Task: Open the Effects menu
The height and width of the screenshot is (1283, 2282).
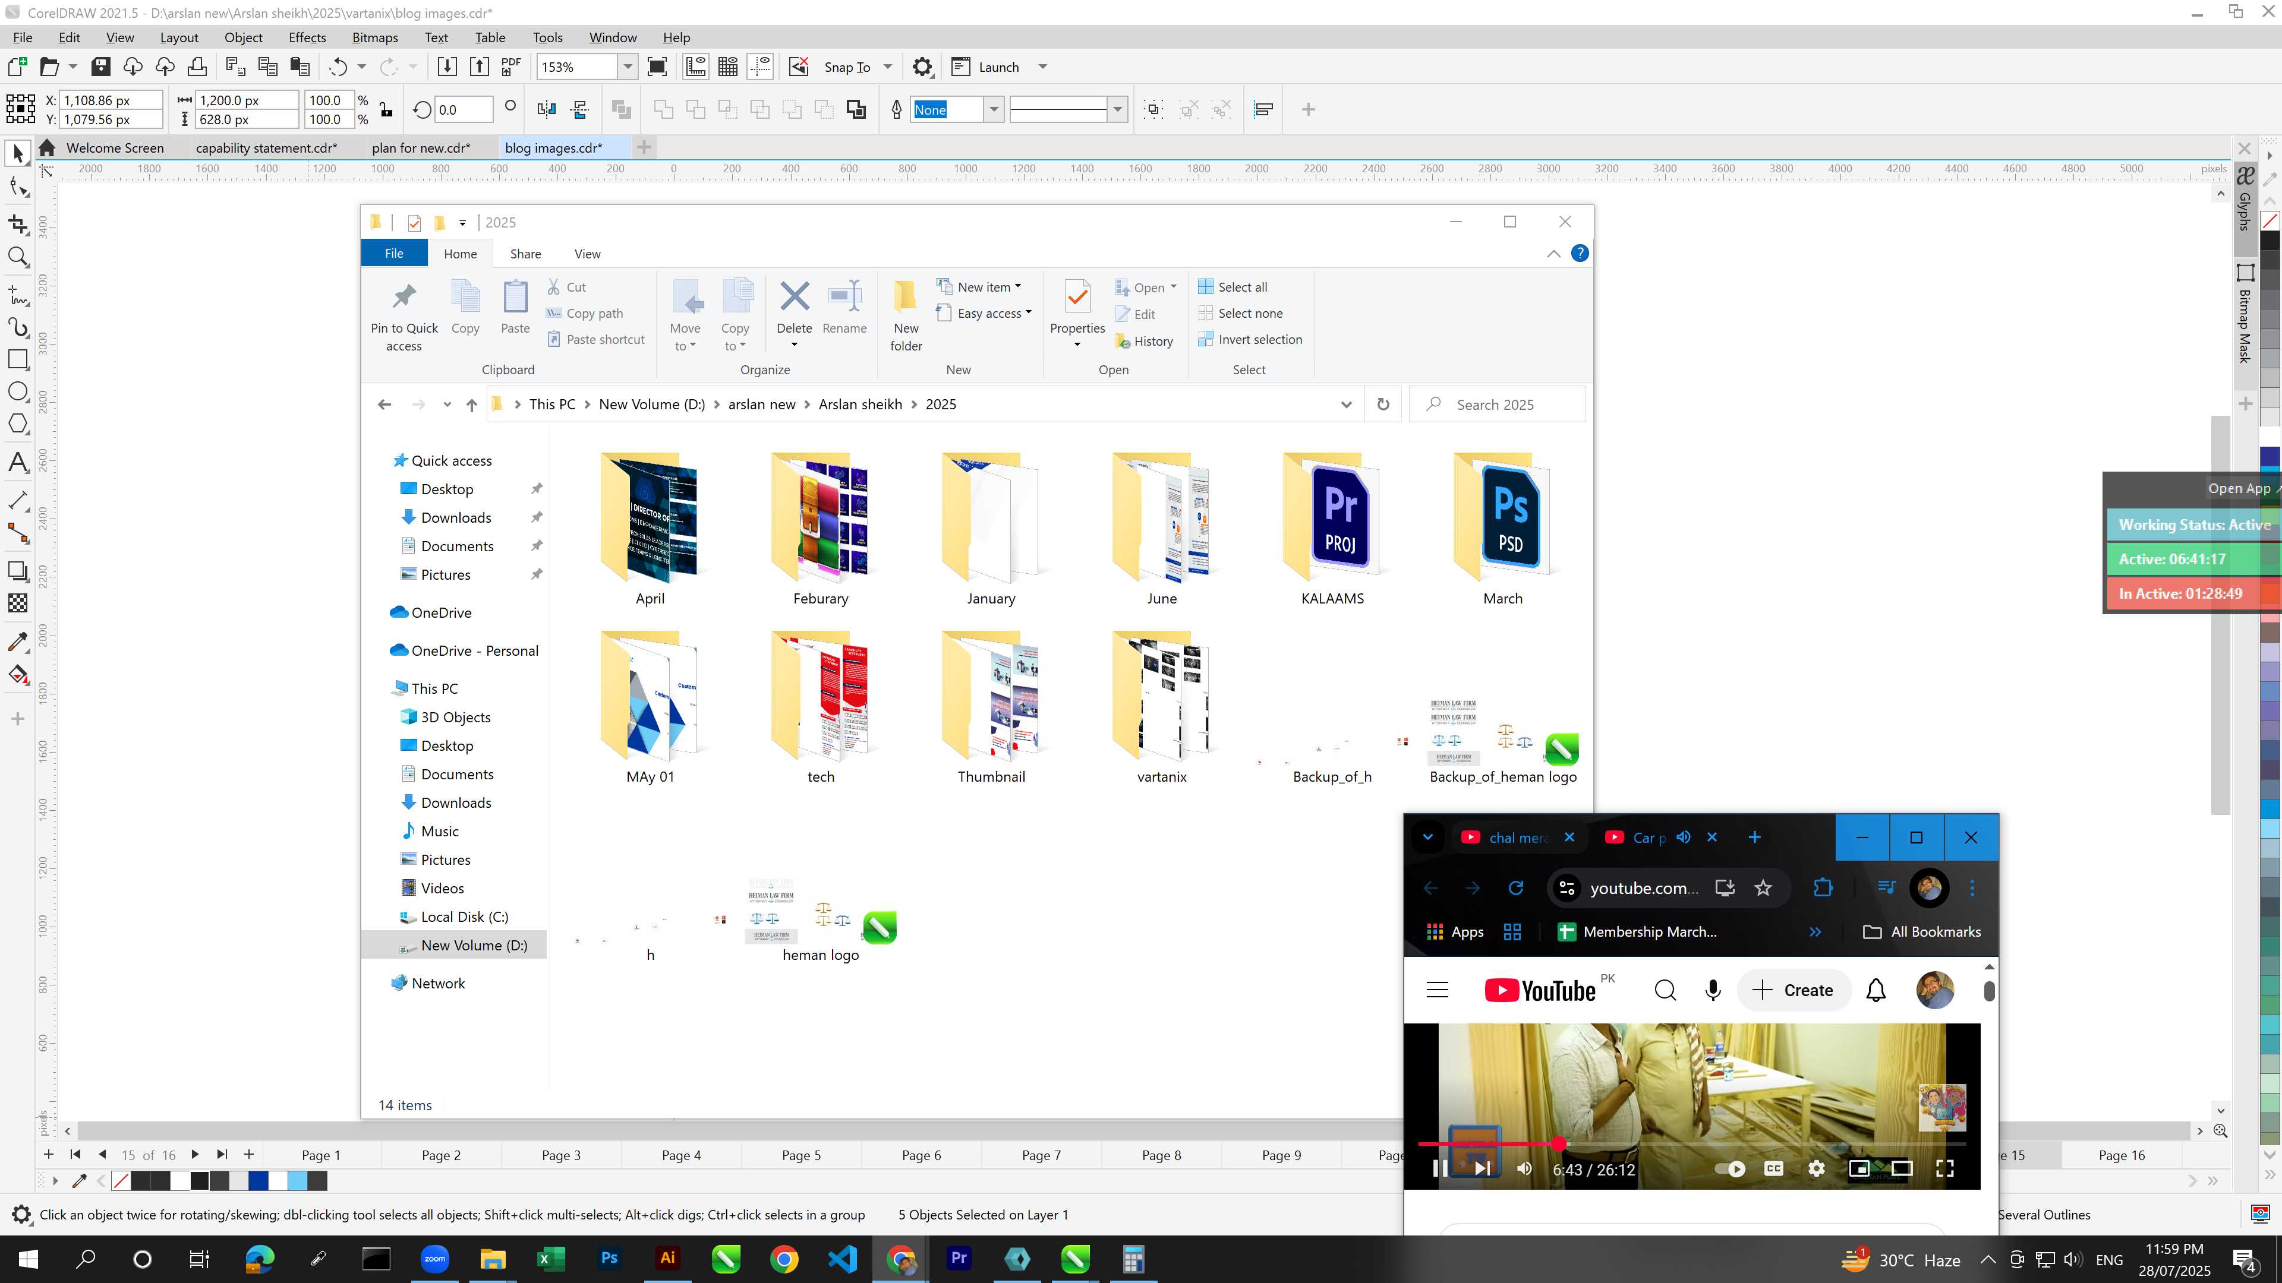Action: click(307, 37)
